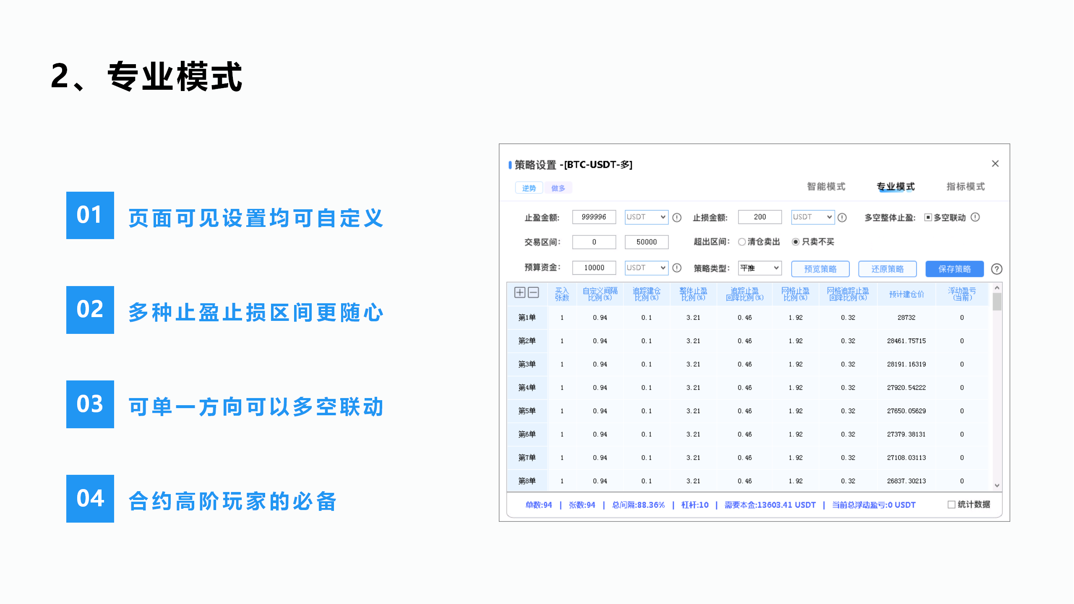Screen dimensions: 1074x604
Task: Click info icon beside 预算资金 USDT
Action: pyautogui.click(x=677, y=268)
